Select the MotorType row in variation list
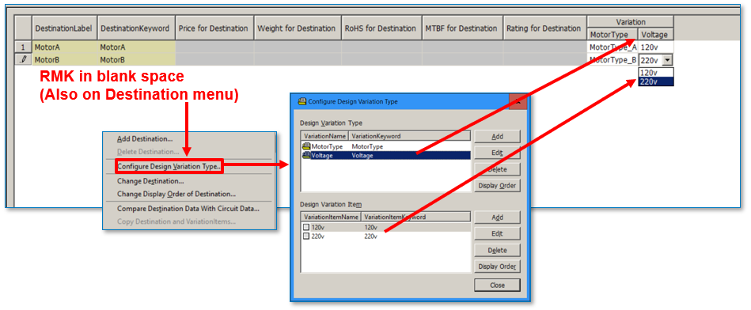751x310 pixels. click(385, 146)
